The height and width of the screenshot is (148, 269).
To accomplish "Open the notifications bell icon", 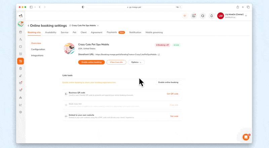I will [x=212, y=16].
